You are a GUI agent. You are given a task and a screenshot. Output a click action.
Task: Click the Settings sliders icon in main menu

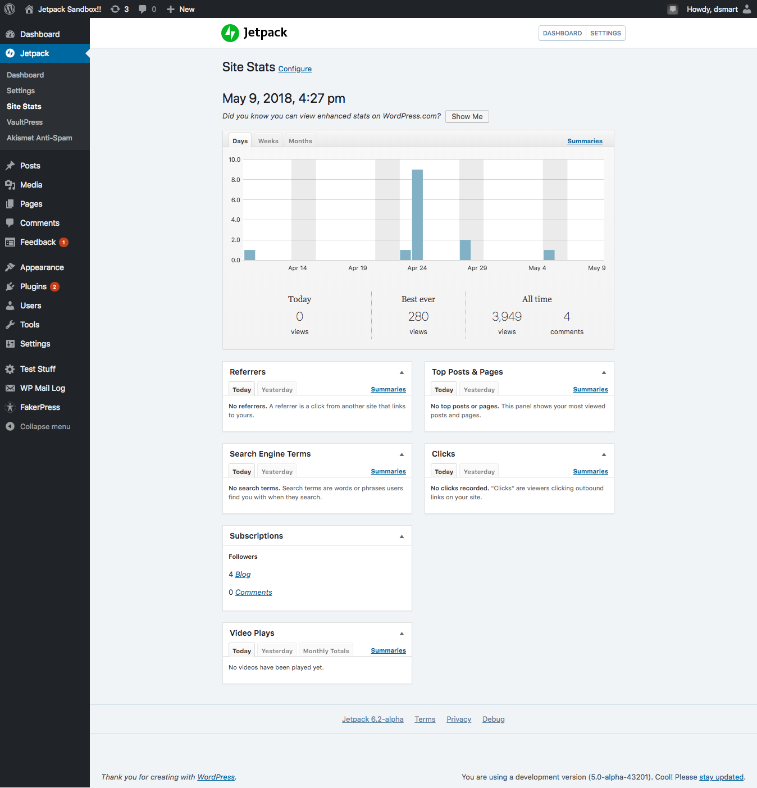point(10,344)
